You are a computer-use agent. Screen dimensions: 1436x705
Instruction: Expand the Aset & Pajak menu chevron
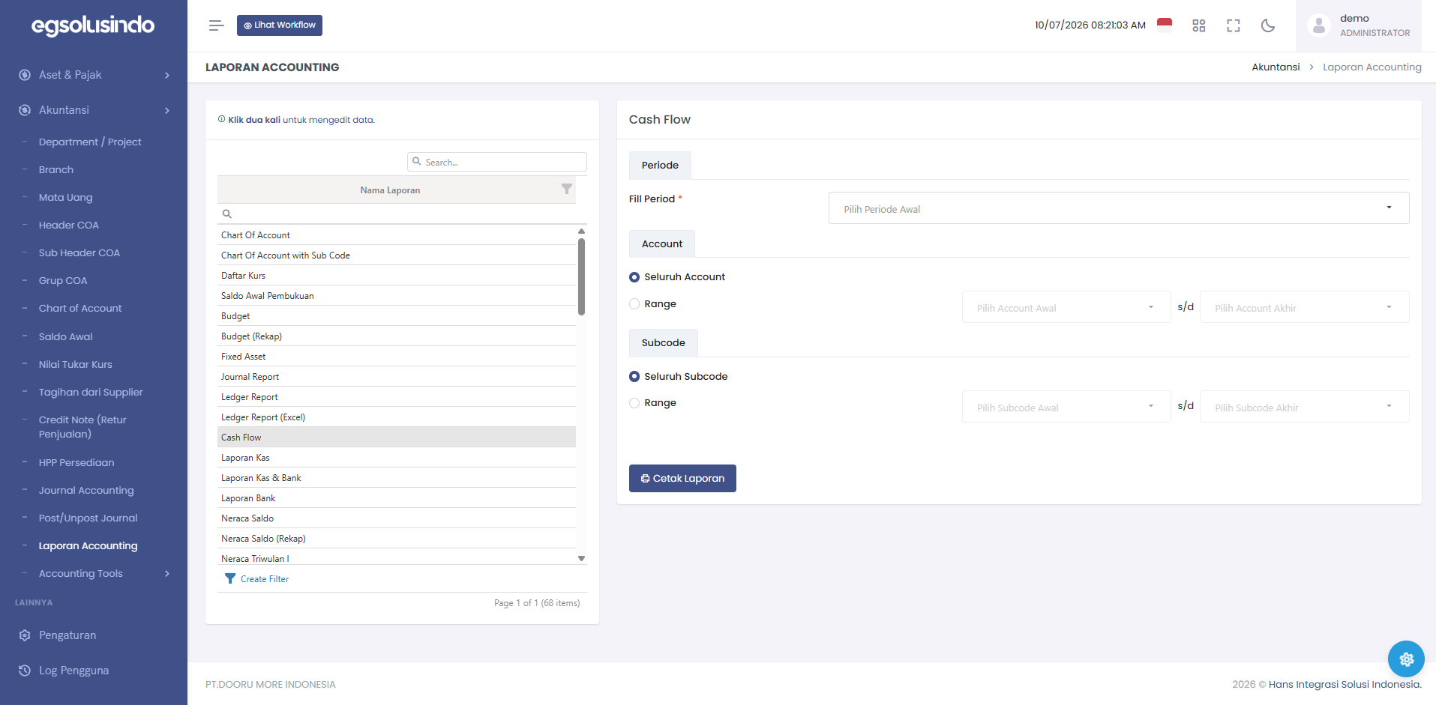(167, 75)
